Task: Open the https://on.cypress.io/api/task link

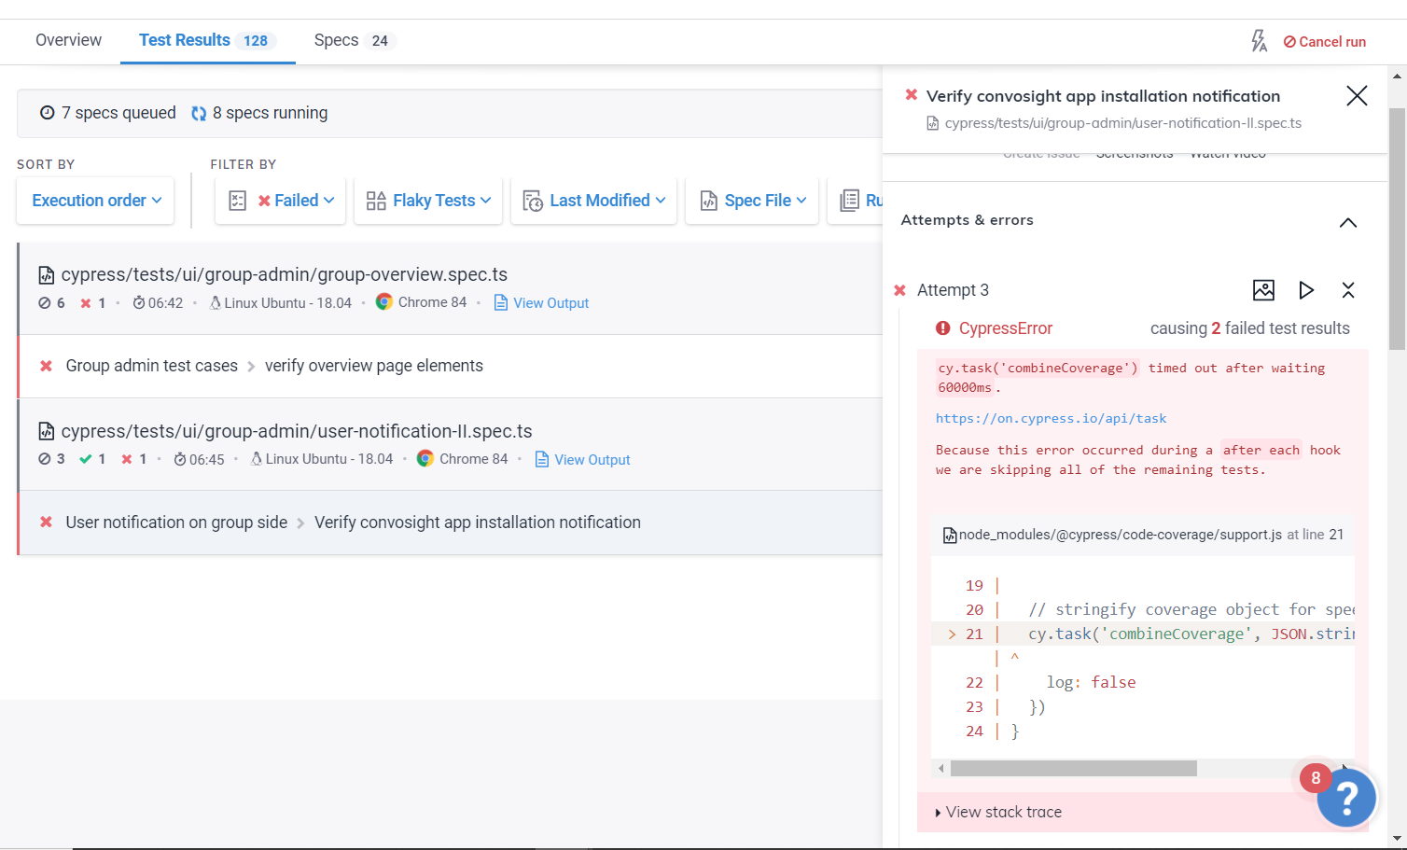Action: pos(1051,418)
